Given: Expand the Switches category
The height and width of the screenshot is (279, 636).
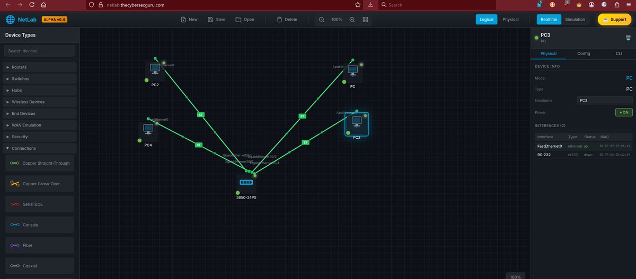Looking at the screenshot, I should [40, 79].
